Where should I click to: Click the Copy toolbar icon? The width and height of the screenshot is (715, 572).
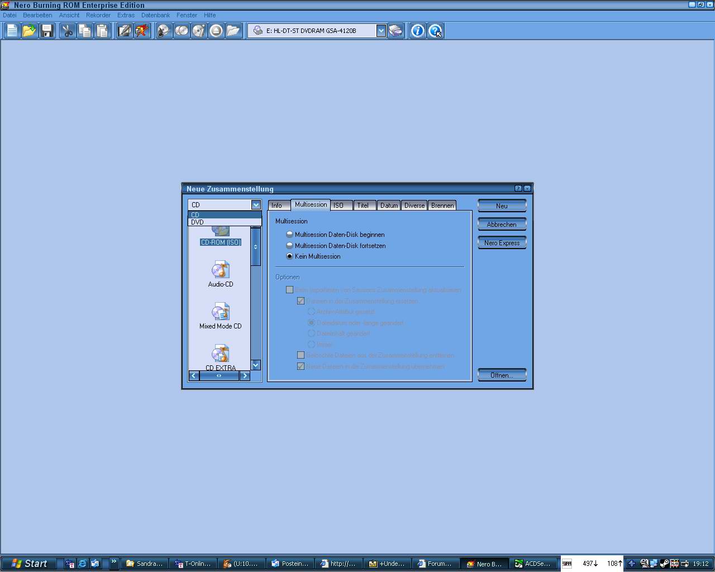85,31
